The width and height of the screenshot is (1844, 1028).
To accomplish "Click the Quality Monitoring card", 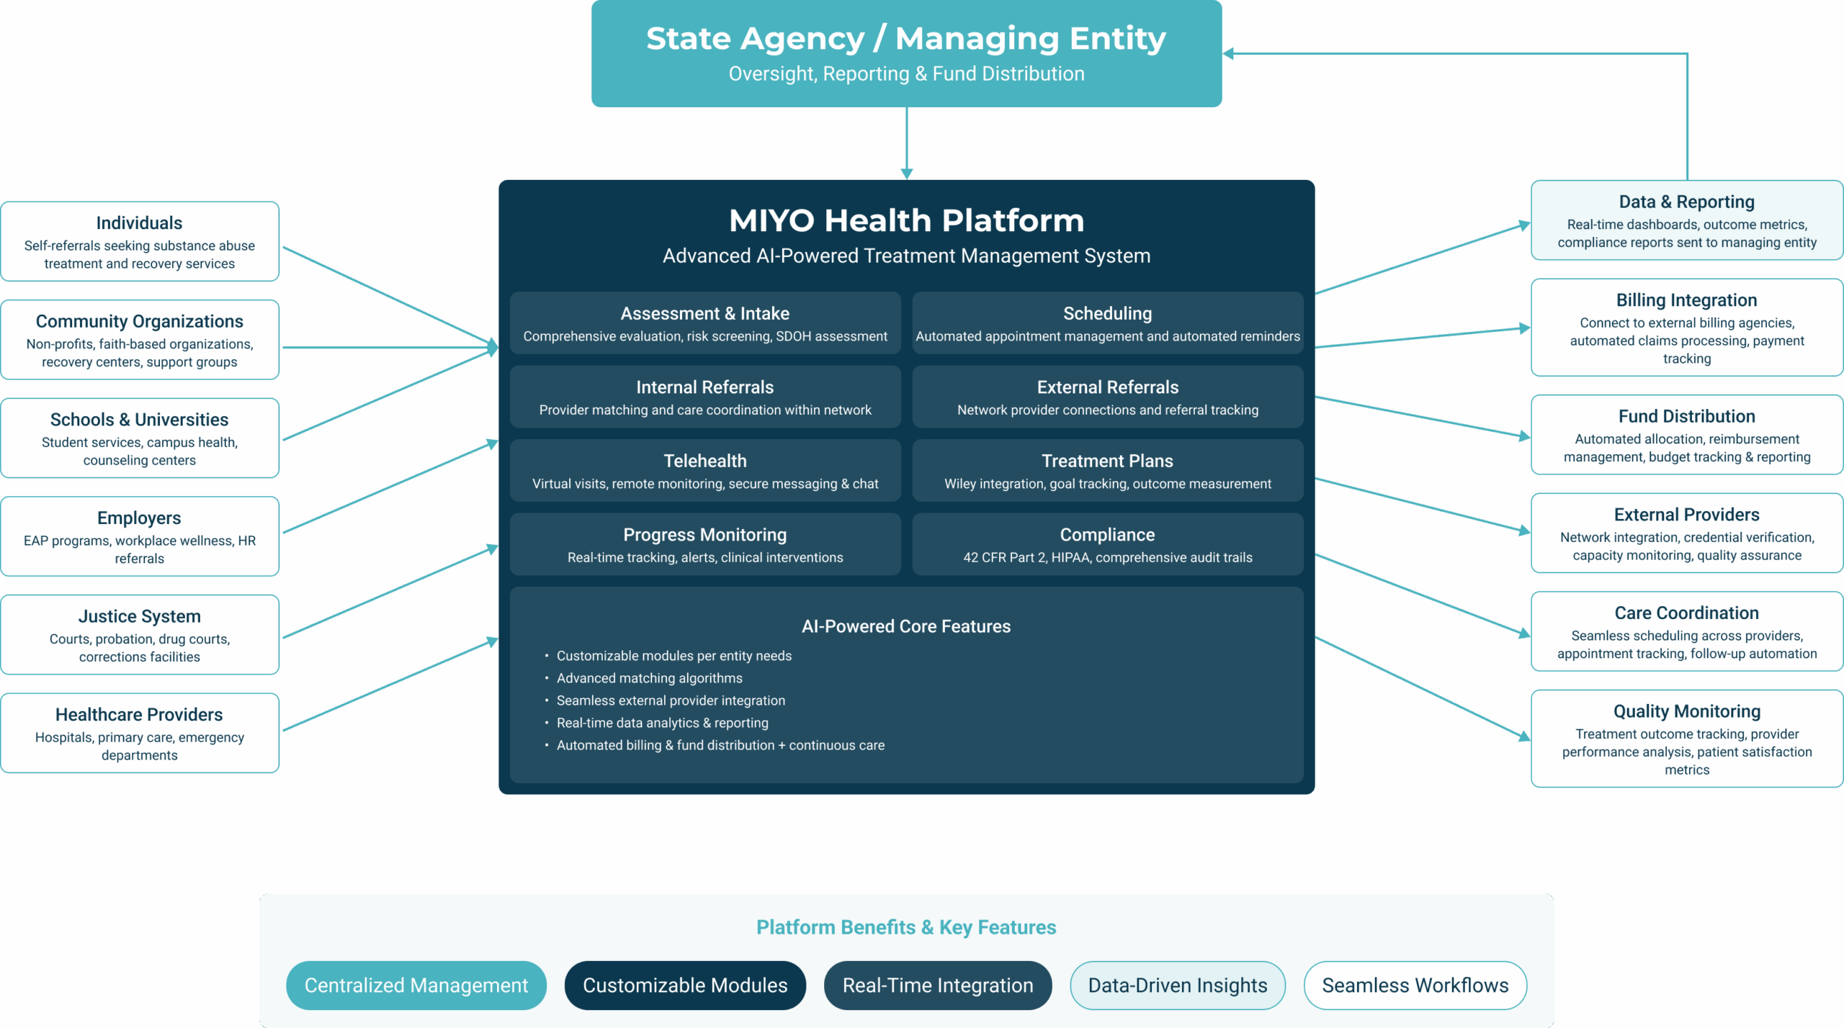I will pos(1686,739).
